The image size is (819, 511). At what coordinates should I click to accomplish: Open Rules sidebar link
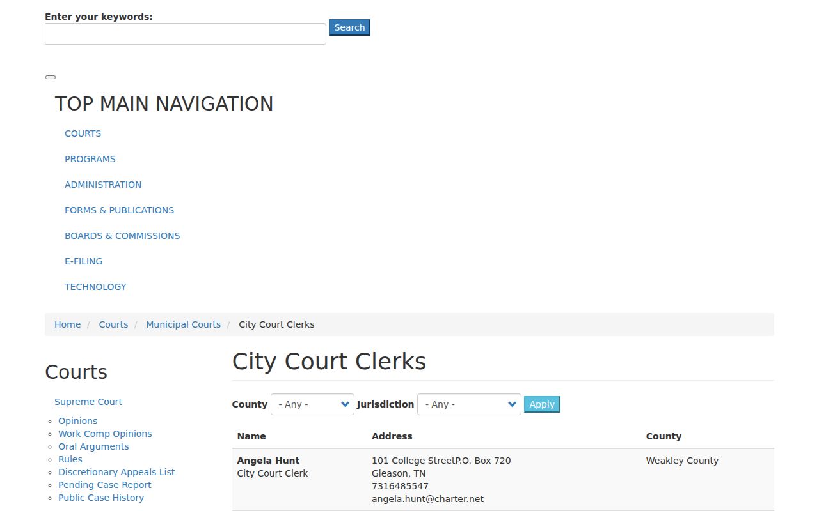[x=70, y=459]
